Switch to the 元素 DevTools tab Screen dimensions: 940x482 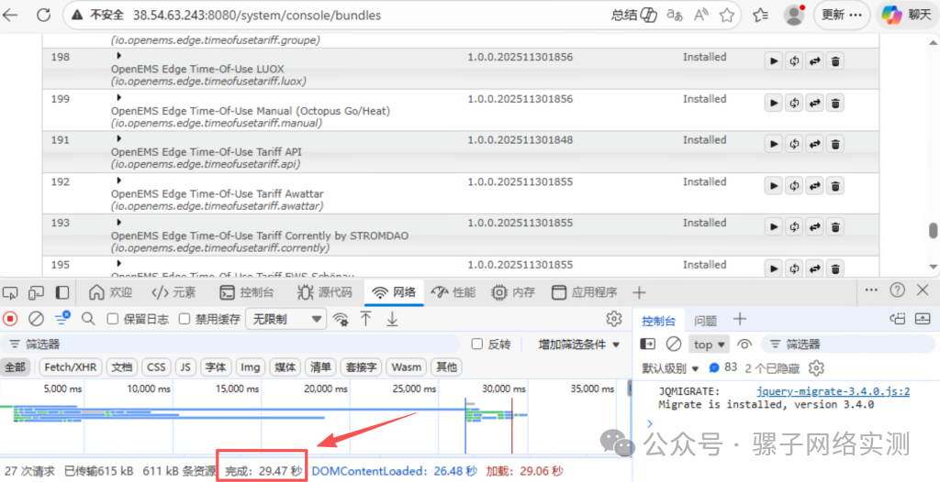tap(173, 293)
